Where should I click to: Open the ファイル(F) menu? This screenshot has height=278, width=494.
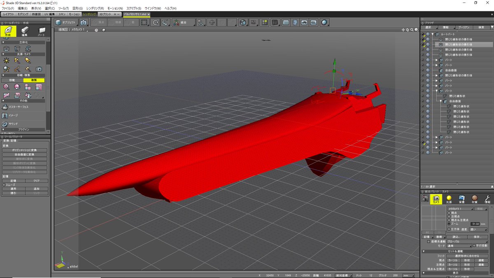(8, 8)
